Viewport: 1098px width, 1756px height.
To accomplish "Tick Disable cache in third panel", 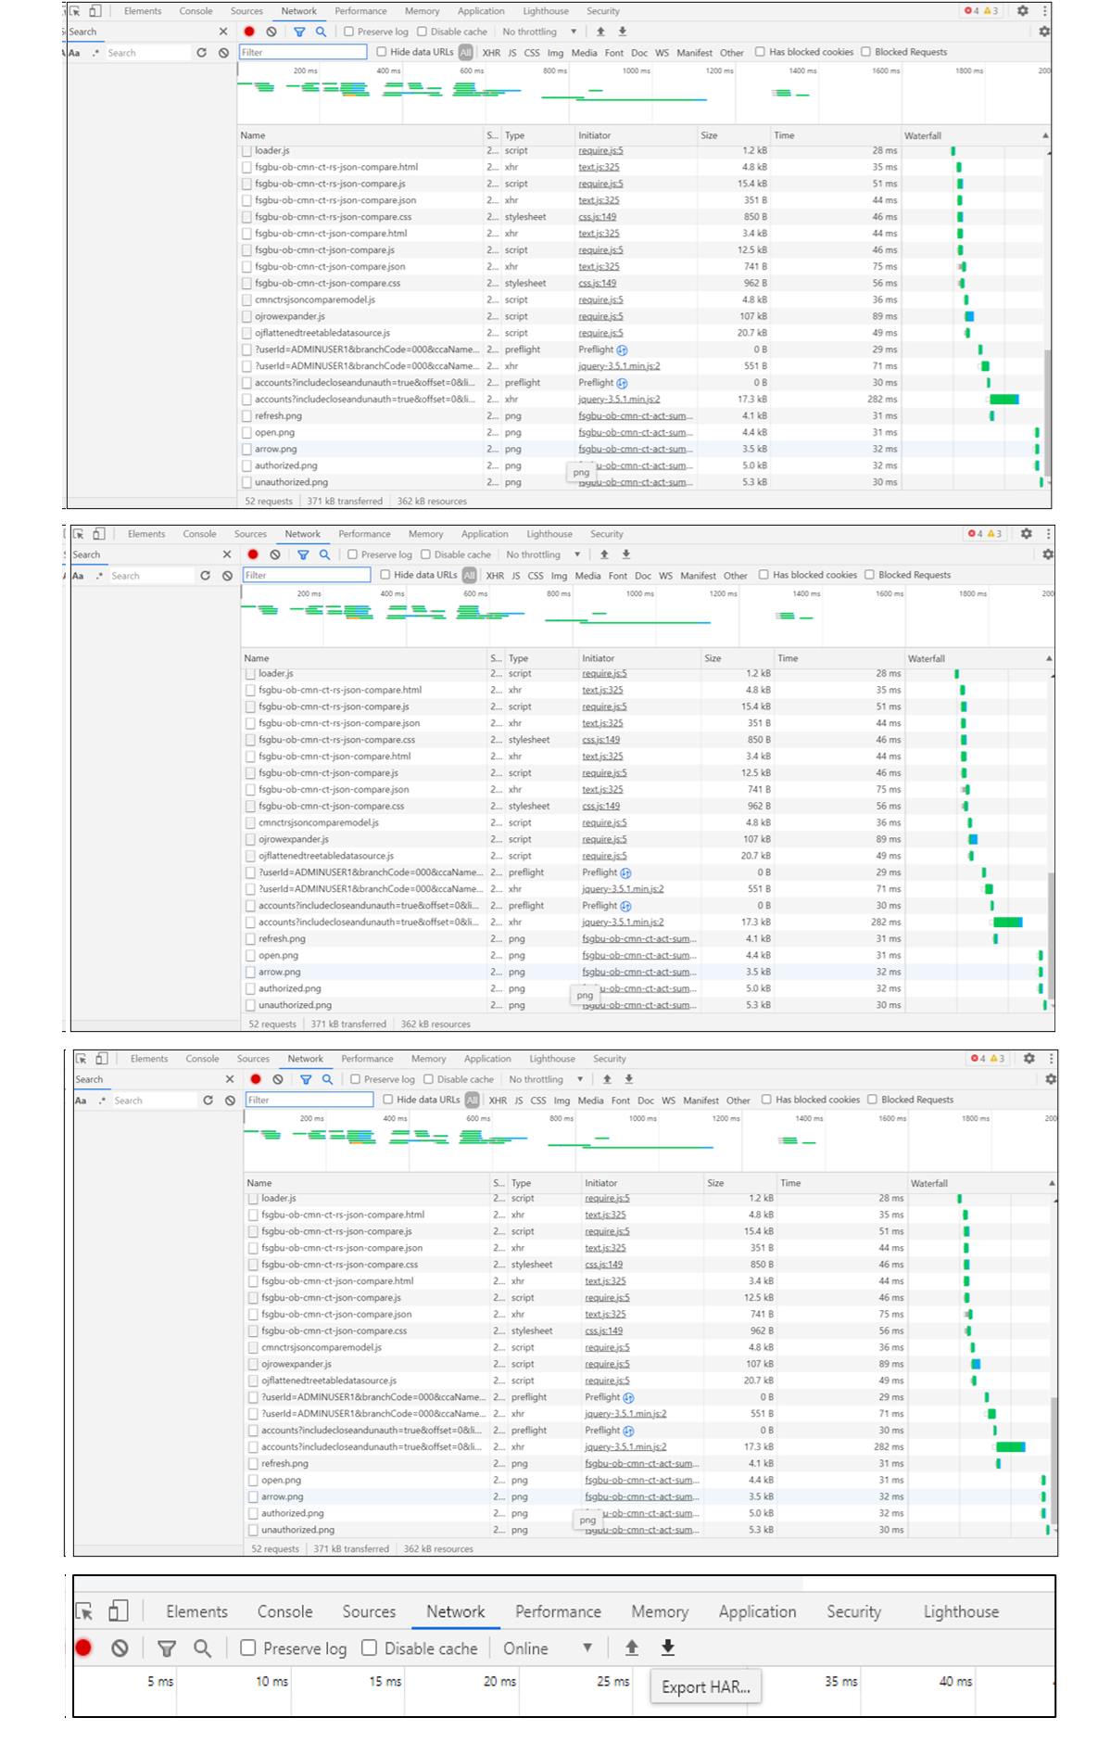I will [428, 1079].
